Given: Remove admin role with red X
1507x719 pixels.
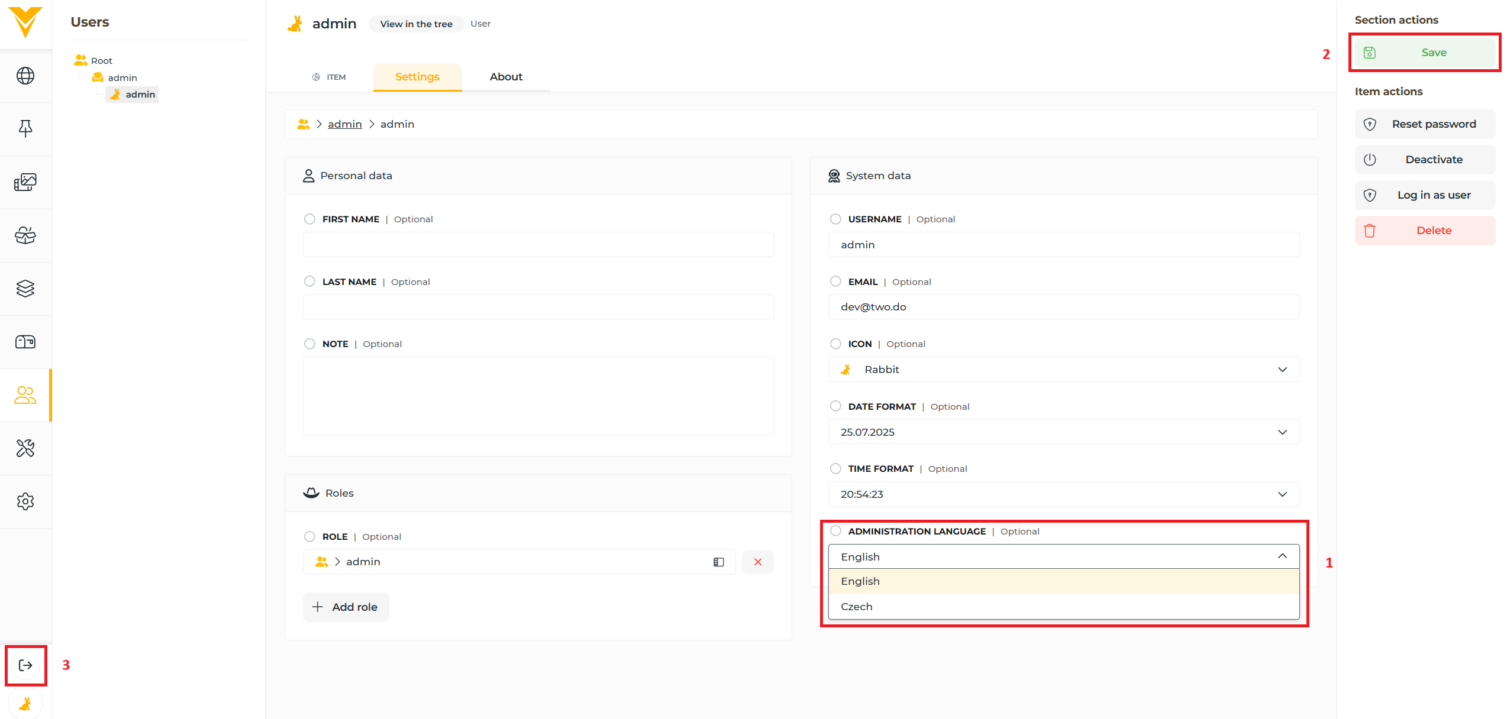Looking at the screenshot, I should point(757,562).
